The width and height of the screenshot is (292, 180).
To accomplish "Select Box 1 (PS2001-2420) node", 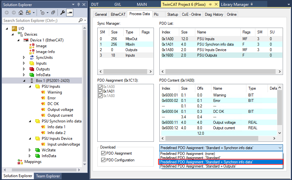I will tap(53, 80).
